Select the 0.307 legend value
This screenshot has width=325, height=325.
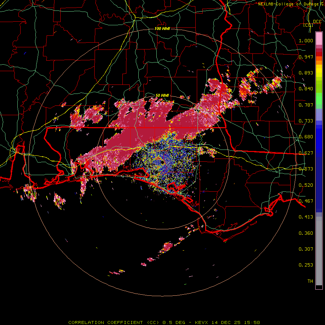click(x=306, y=249)
